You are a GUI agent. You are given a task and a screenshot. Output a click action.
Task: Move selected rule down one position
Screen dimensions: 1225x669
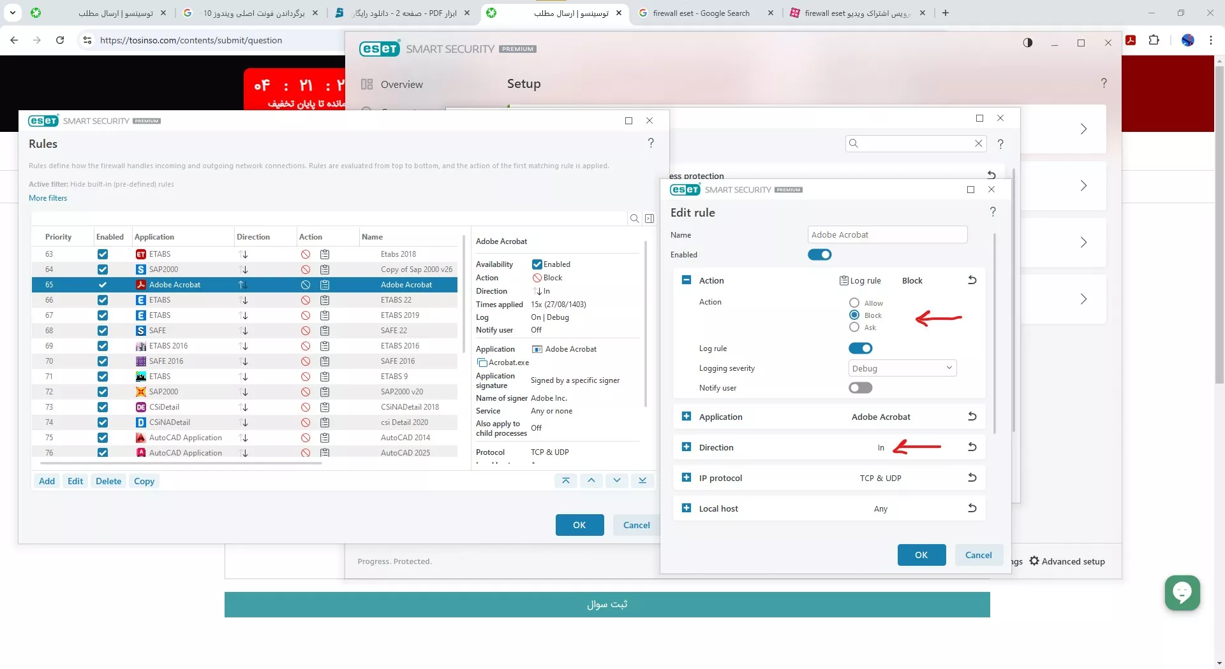coord(617,480)
